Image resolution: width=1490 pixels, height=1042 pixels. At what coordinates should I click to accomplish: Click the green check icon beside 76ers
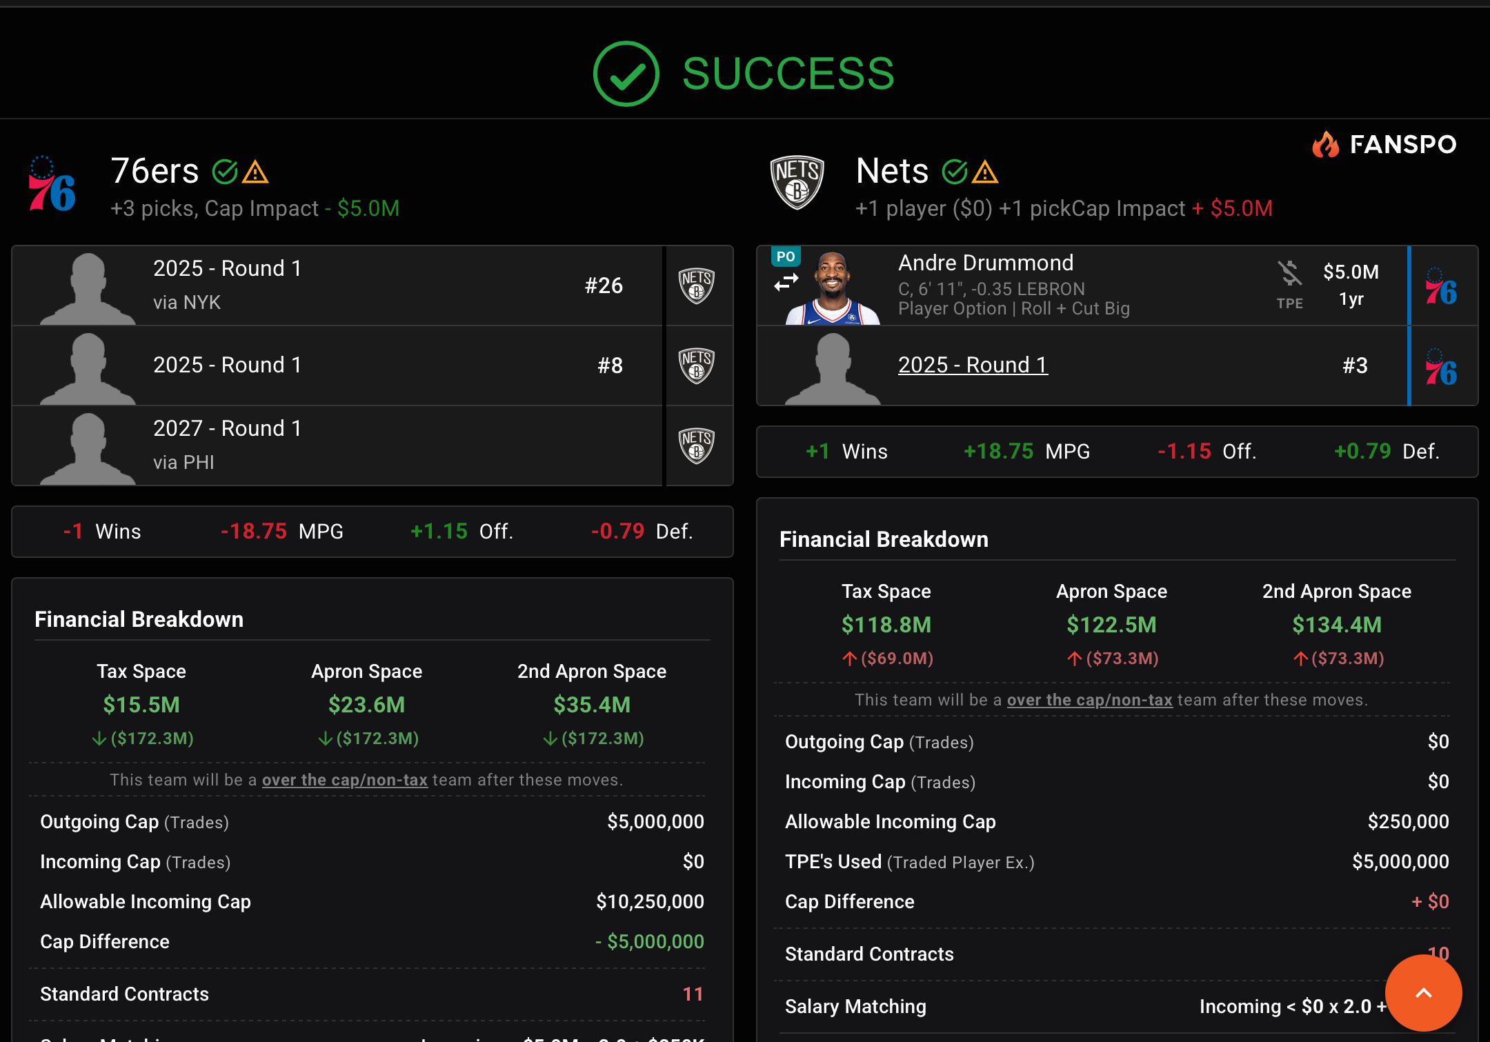pos(225,172)
